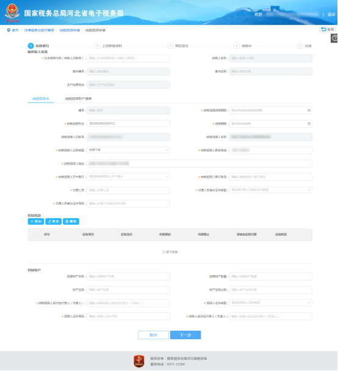Expand the 纳税担保人开户银行 dropdown
Viewport: 338px width, 371px height.
click(129, 177)
